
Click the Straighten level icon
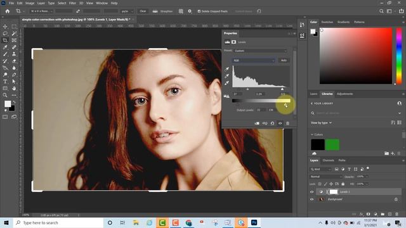pyautogui.click(x=155, y=11)
